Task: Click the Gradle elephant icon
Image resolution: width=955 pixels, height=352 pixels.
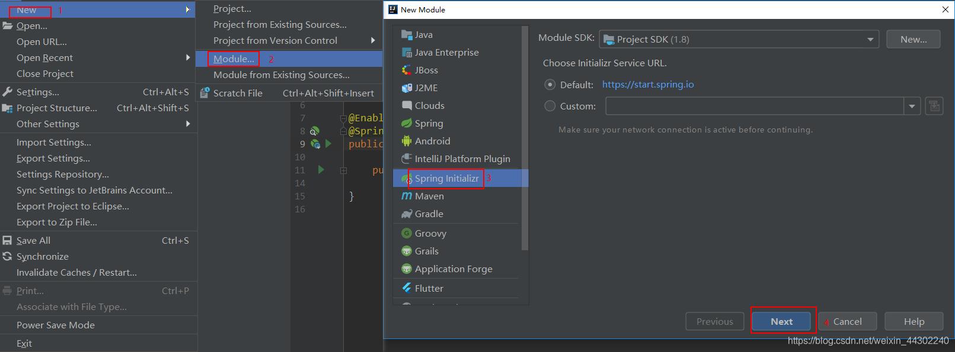Action: point(407,214)
